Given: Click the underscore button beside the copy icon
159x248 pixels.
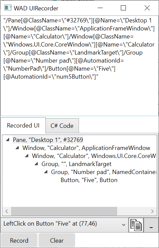Looking at the screenshot, I should [x=151, y=225].
